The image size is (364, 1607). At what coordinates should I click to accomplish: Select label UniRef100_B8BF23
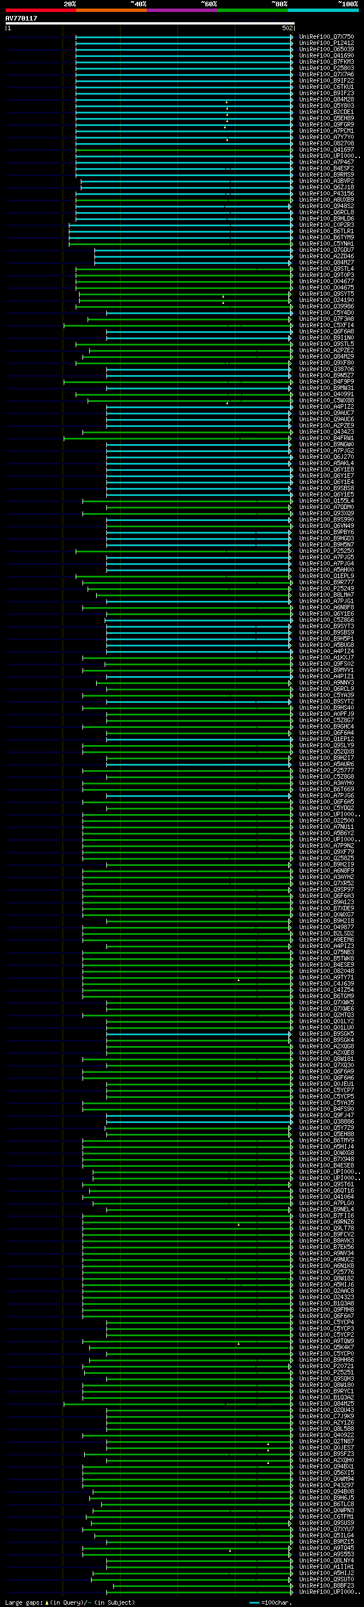click(x=326, y=1585)
